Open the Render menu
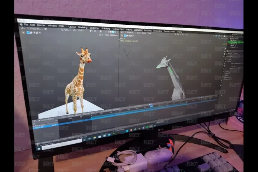Image resolution: width=258 pixels, height=172 pixels. click(x=41, y=25)
